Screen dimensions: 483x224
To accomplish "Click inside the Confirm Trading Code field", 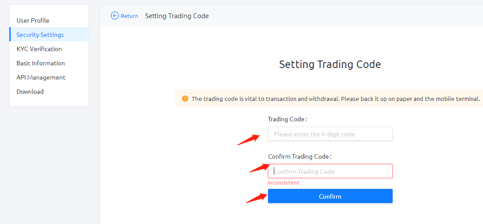I will click(x=330, y=172).
